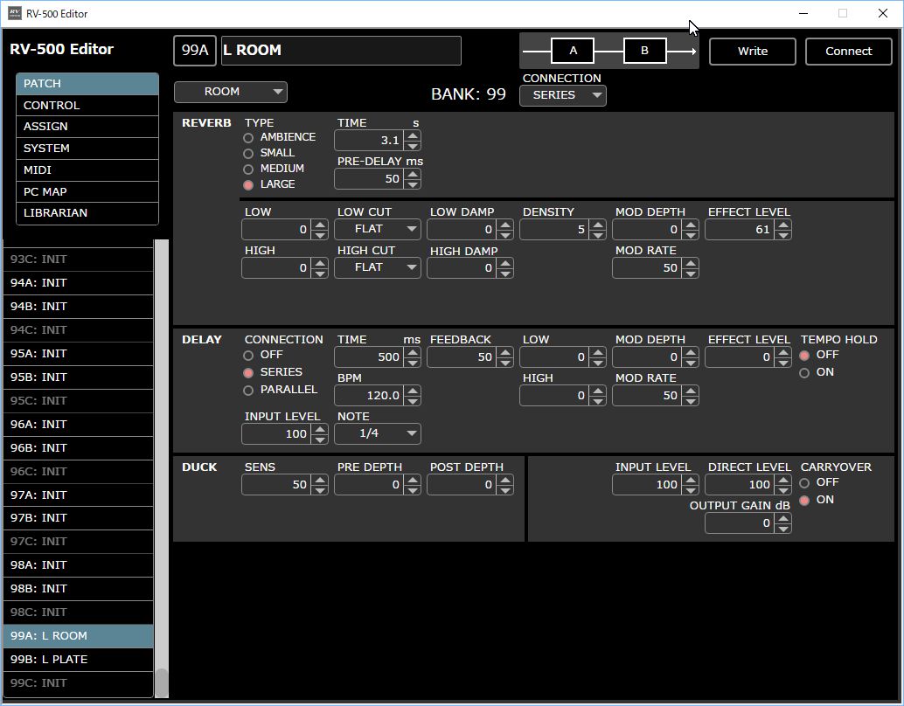The width and height of the screenshot is (904, 706).
Task: Increase delay EFFECT LEVEL up arrow
Action: point(783,353)
